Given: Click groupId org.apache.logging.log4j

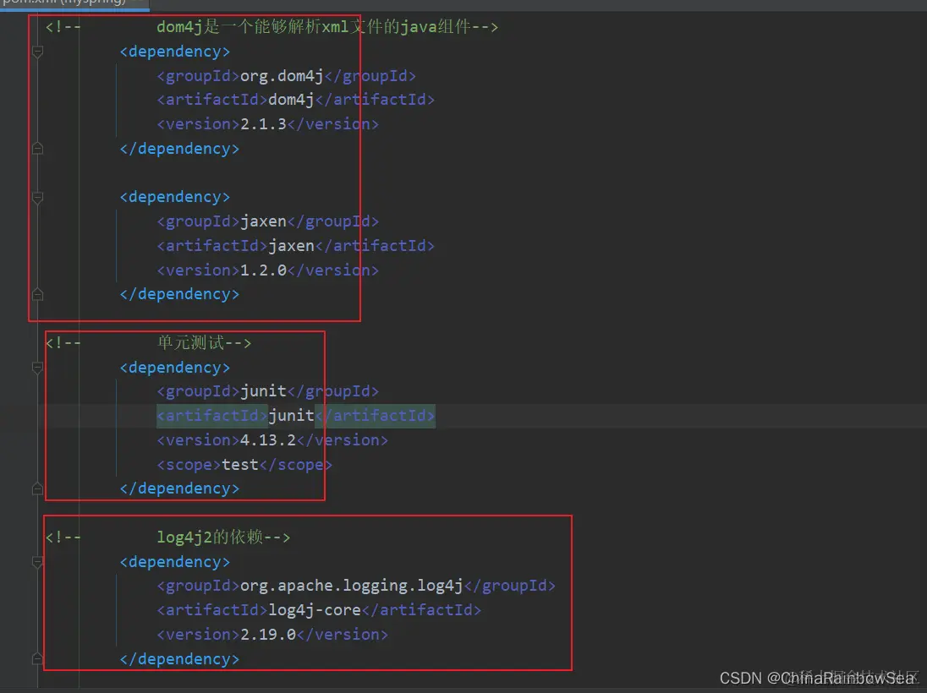Looking at the screenshot, I should 356,586.
